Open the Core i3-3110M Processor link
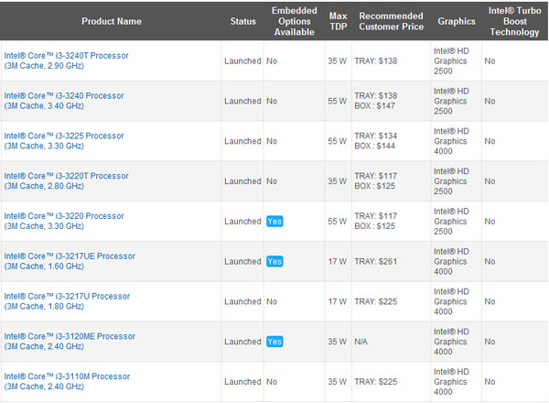 [x=66, y=376]
